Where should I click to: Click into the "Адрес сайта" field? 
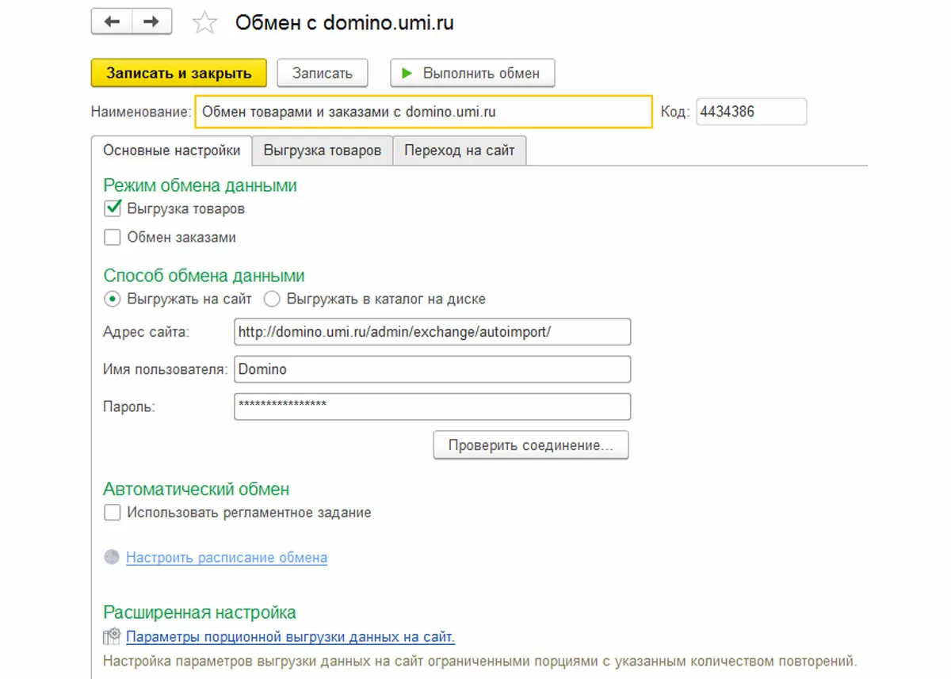point(433,332)
